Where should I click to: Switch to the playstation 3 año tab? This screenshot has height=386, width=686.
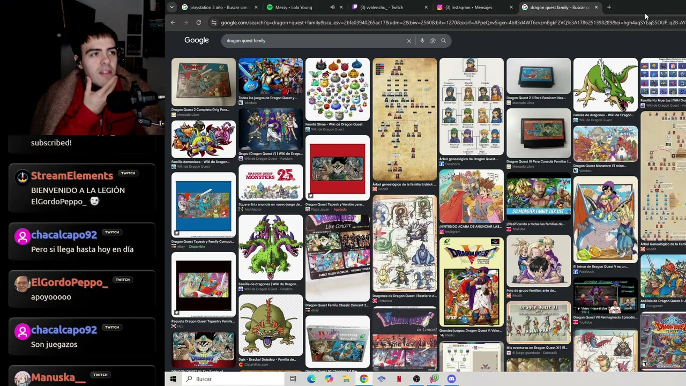(x=218, y=8)
